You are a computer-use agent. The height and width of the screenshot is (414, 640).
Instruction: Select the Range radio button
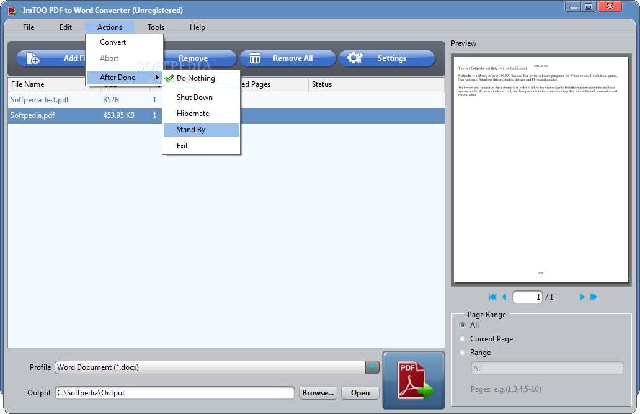[x=463, y=353]
